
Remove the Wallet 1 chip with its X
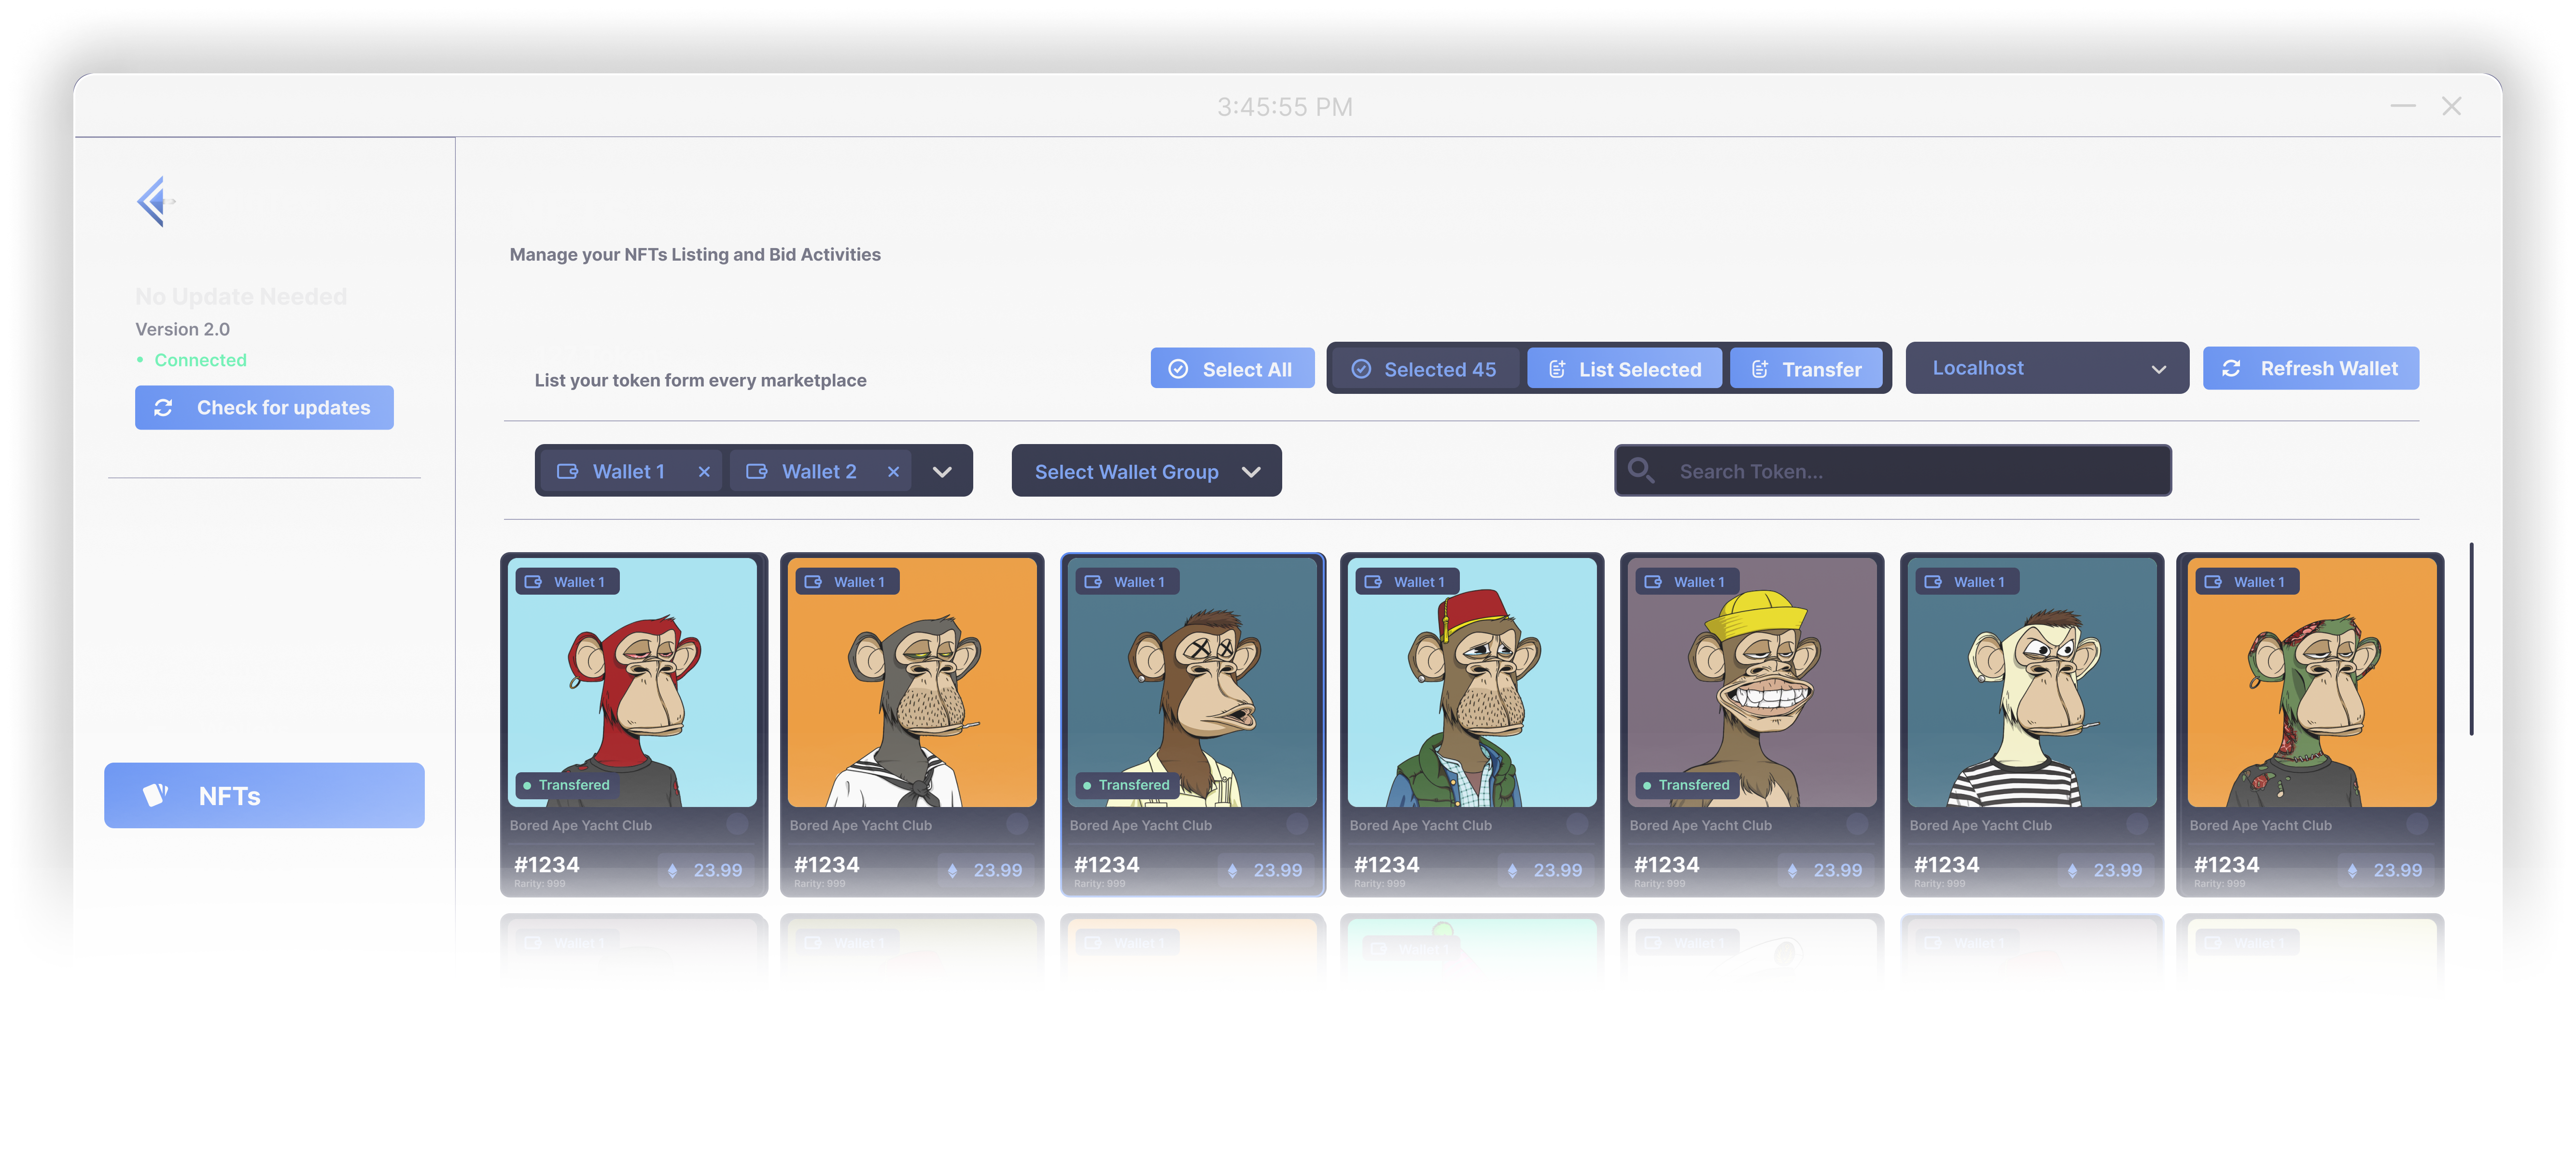click(704, 471)
